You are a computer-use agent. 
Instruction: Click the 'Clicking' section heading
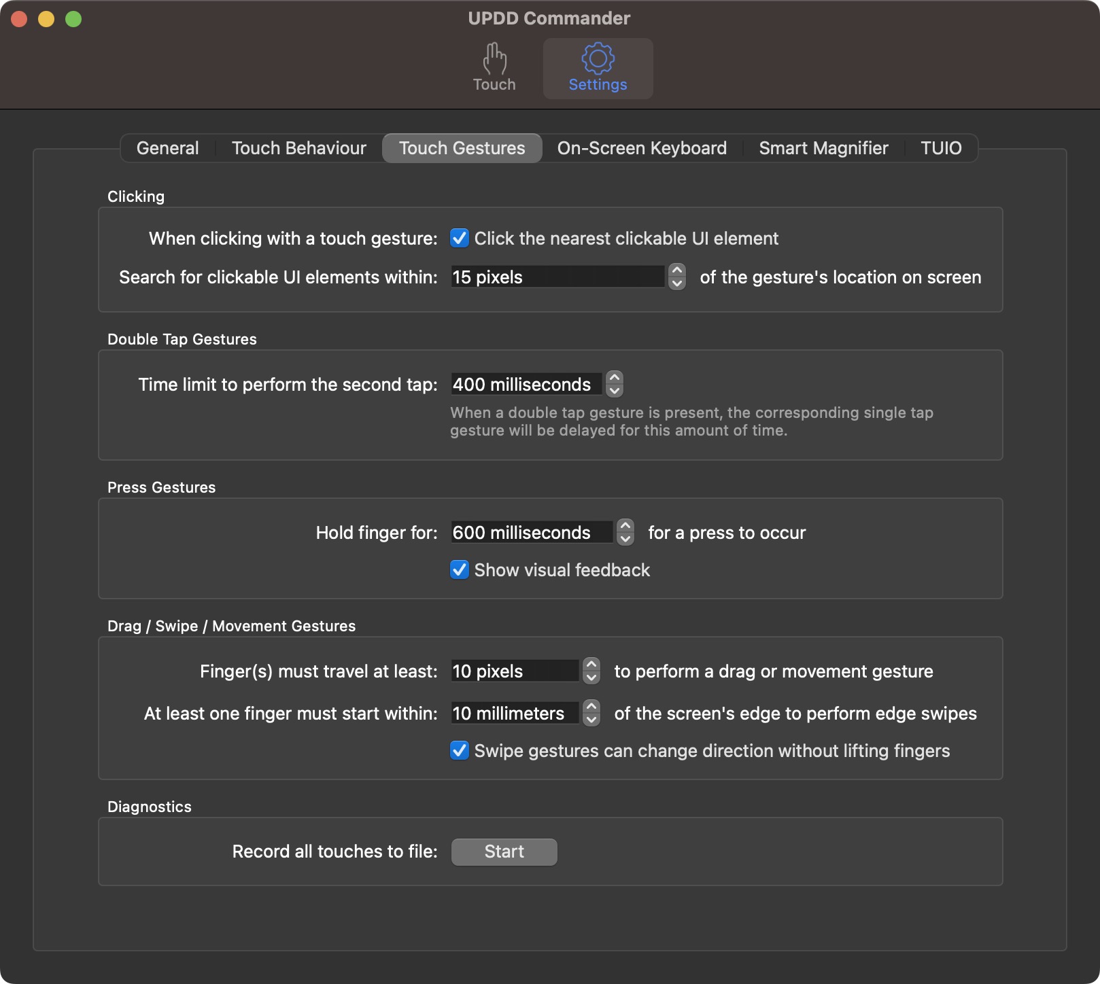click(136, 196)
